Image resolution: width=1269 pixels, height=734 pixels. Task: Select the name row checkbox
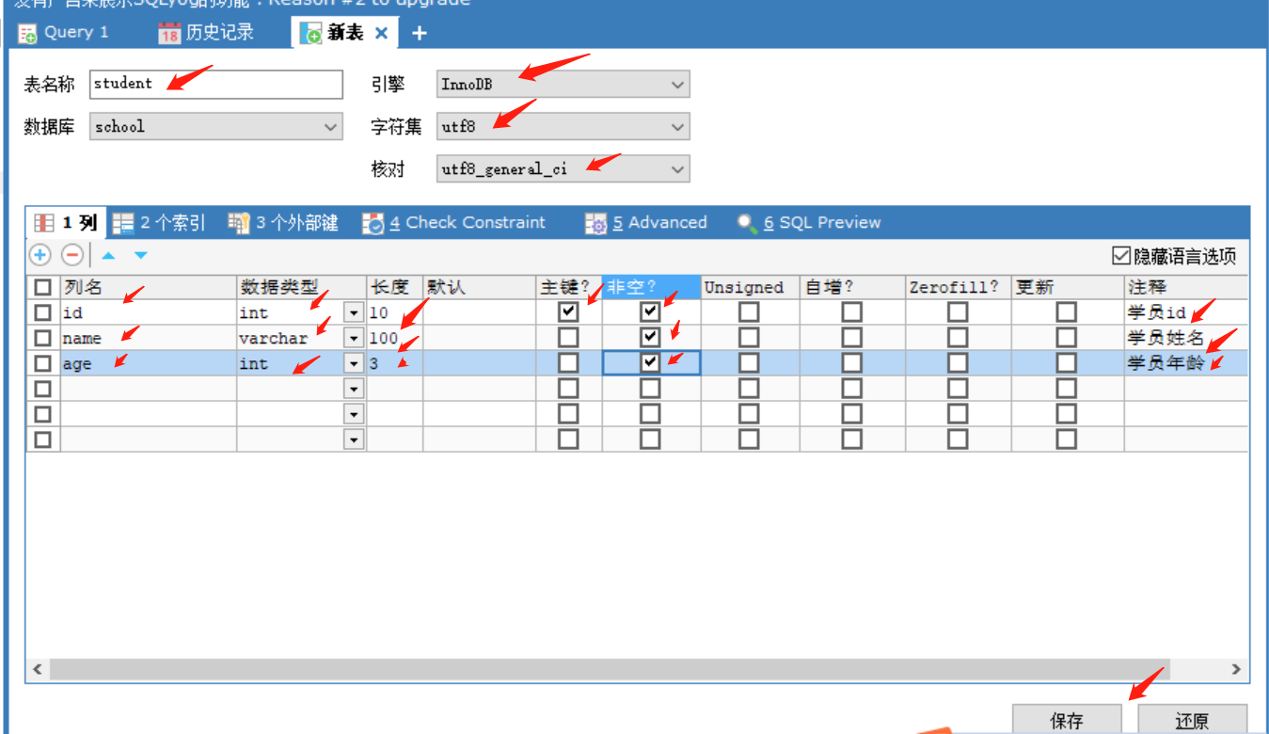(x=42, y=338)
